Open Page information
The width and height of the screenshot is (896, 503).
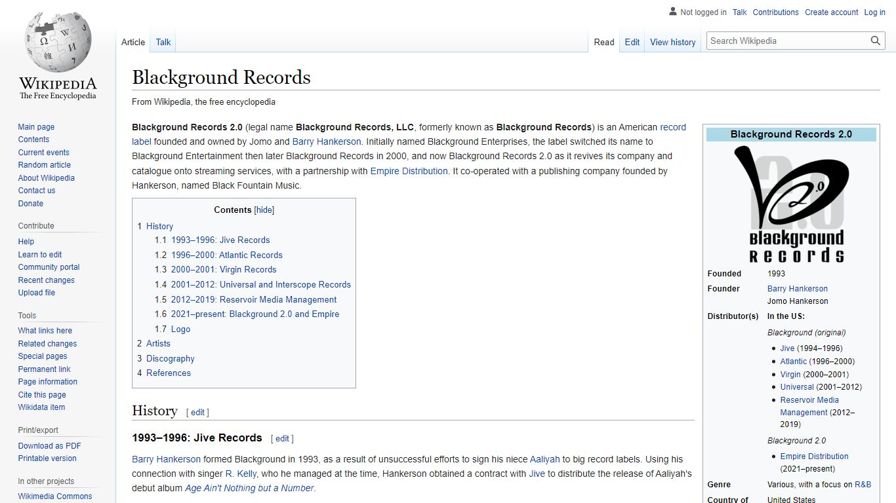click(47, 382)
